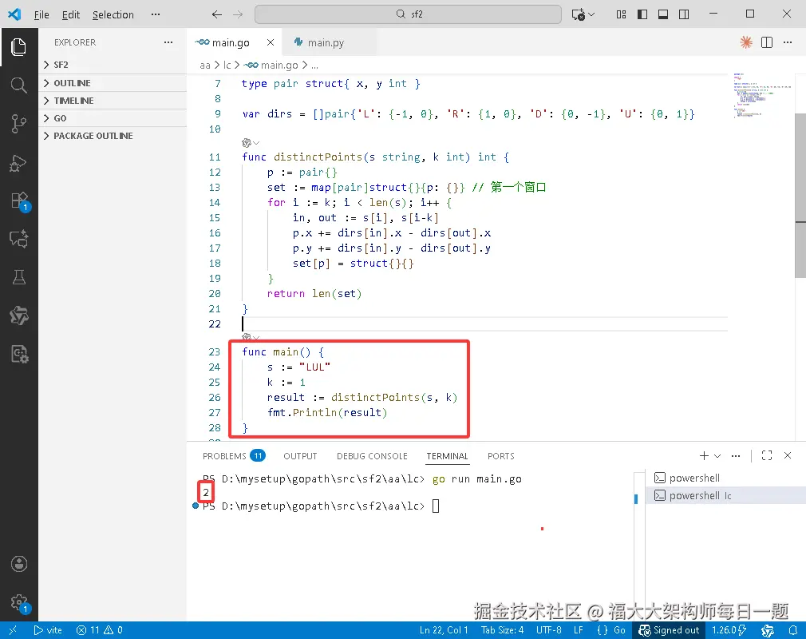Open the Manage gear settings menu
806x639 pixels.
tap(19, 603)
